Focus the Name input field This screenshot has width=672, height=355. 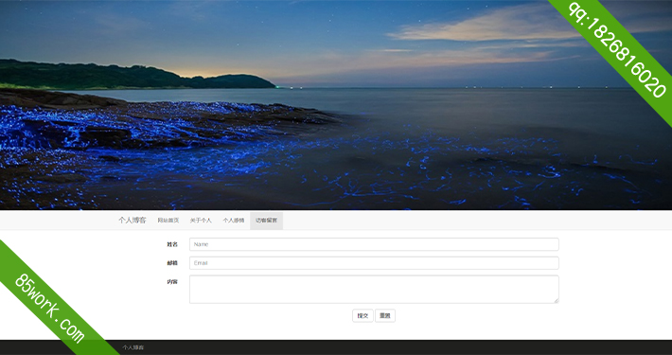(x=374, y=244)
